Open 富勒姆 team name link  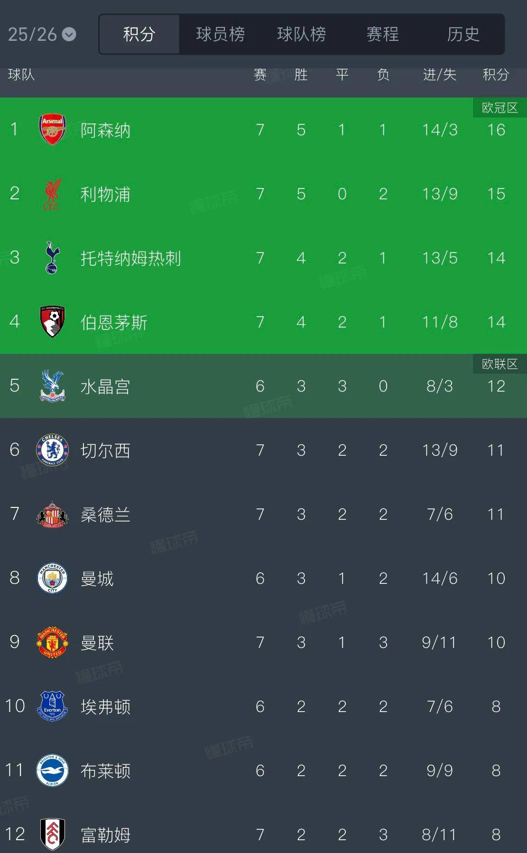click(105, 834)
